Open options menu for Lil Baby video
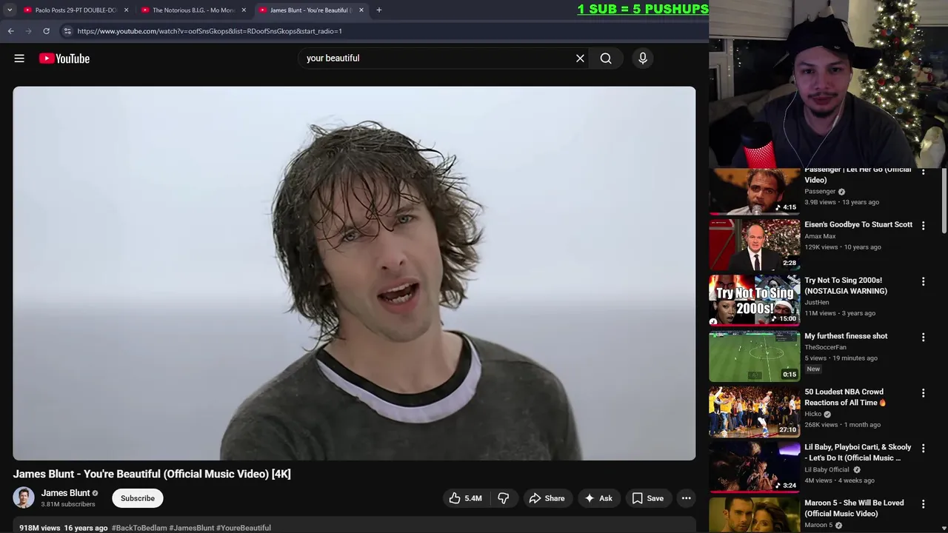 (x=923, y=448)
